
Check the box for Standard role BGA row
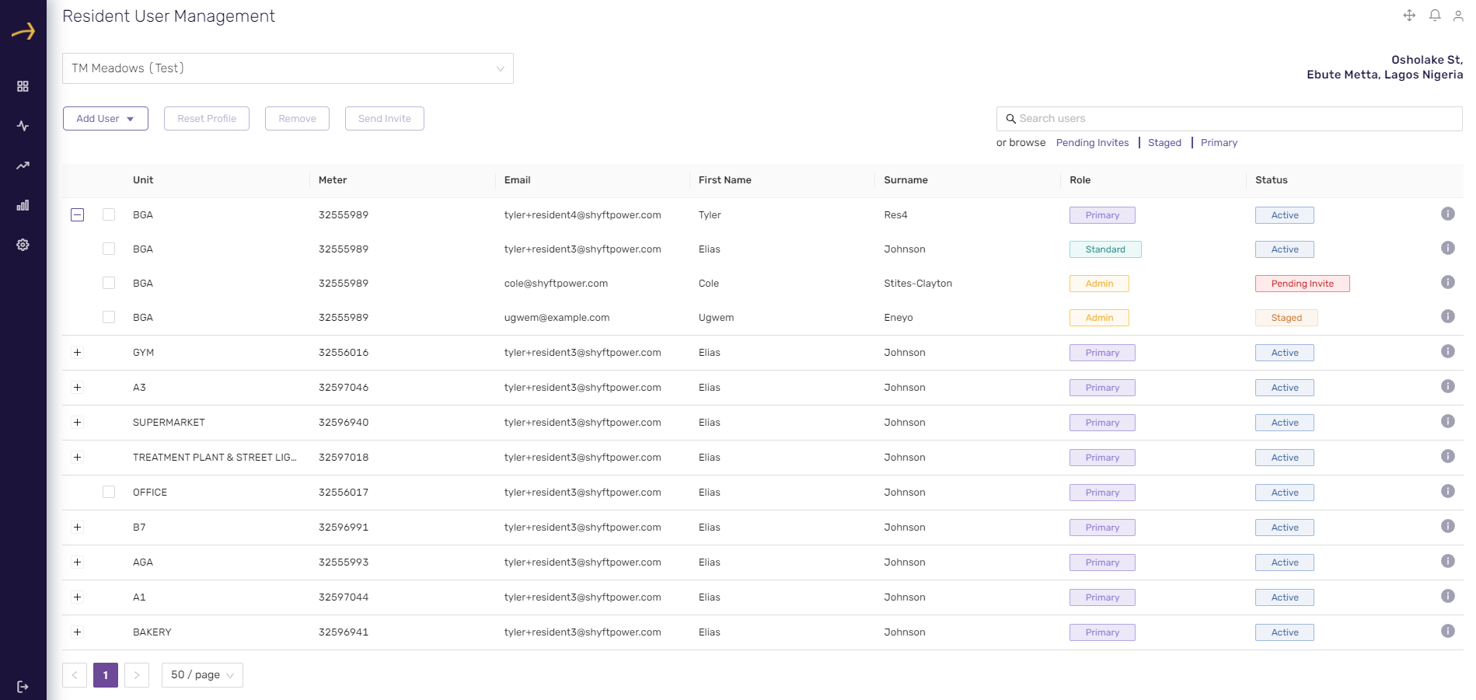point(109,249)
